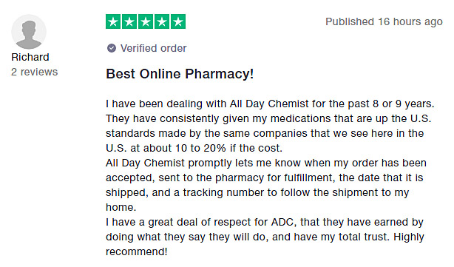Click the fourth green rating star
Screen dimensions: 454x267
tap(162, 21)
